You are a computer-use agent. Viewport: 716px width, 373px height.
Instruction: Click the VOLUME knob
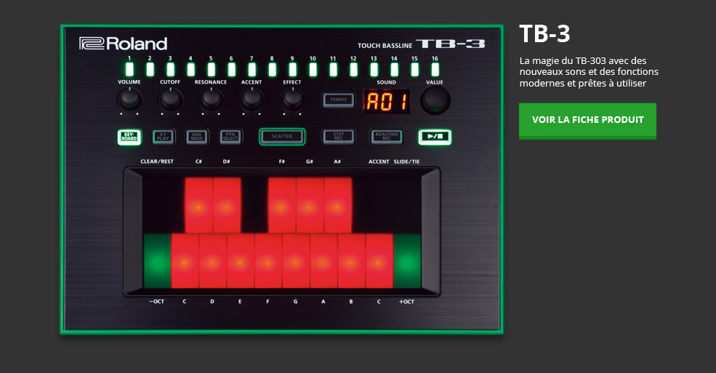[129, 100]
